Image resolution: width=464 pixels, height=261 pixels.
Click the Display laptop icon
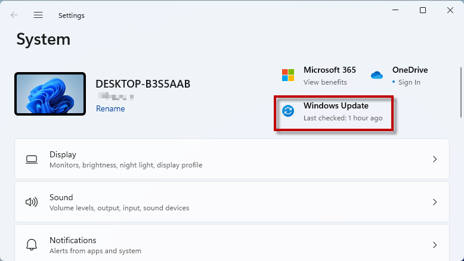click(x=32, y=160)
